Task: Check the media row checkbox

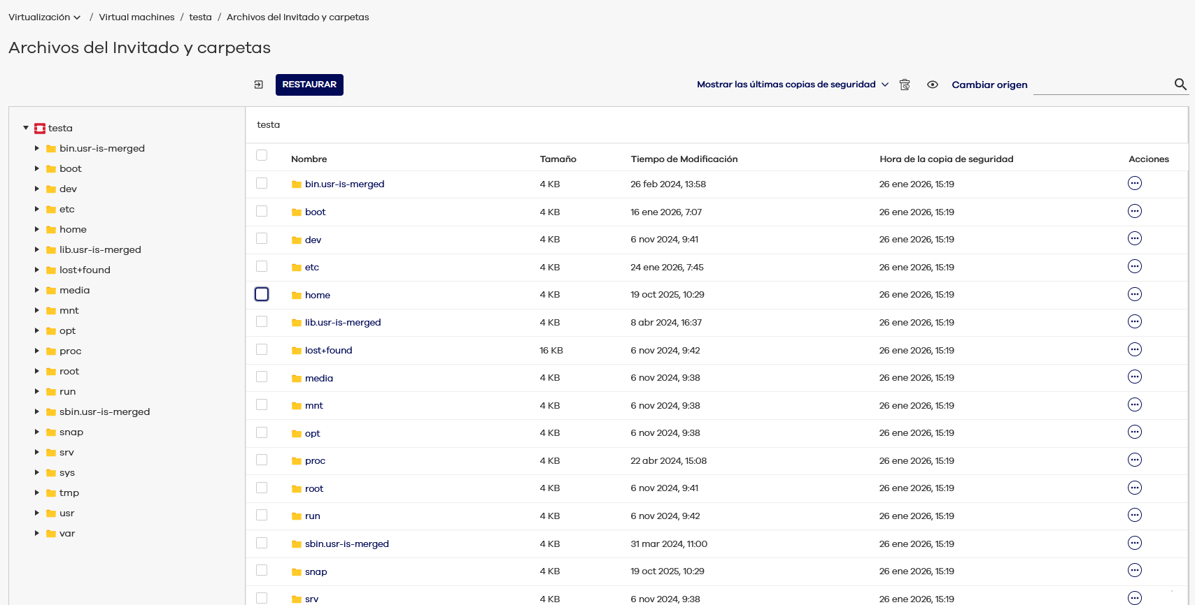Action: (262, 377)
